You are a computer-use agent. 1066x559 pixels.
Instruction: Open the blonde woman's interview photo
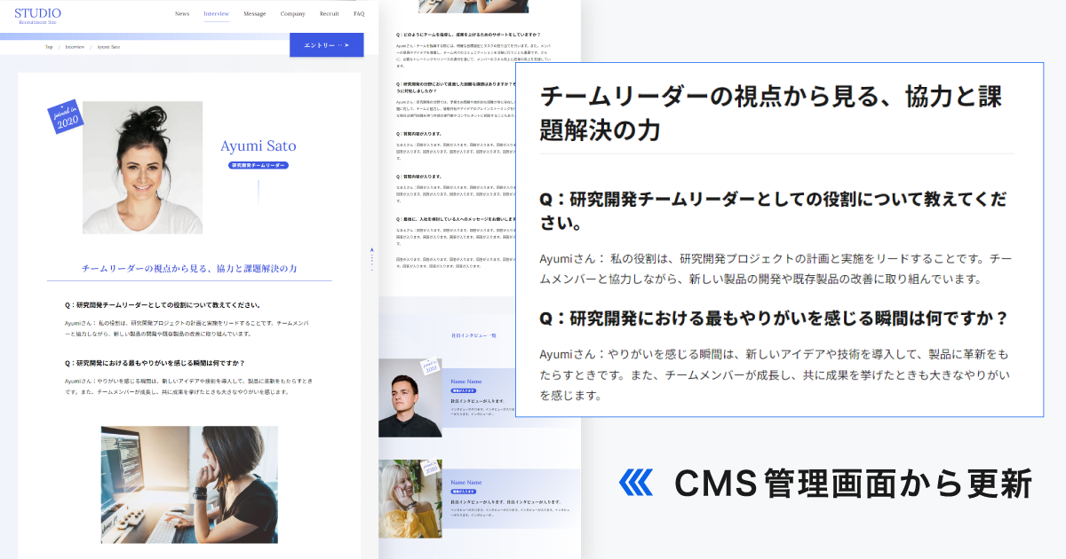(x=410, y=499)
